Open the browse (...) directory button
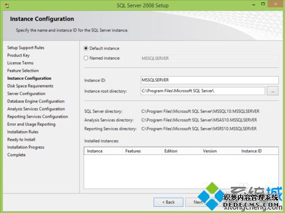Image resolution: width=285 pixels, height=213 pixels. tap(272, 91)
